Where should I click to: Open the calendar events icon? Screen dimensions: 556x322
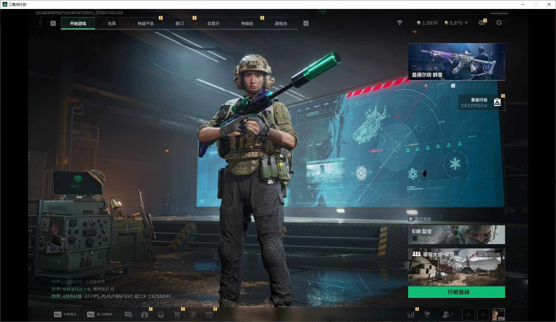click(209, 314)
